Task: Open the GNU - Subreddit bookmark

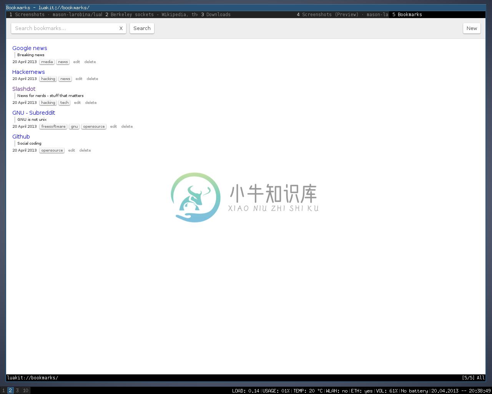Action: 34,113
